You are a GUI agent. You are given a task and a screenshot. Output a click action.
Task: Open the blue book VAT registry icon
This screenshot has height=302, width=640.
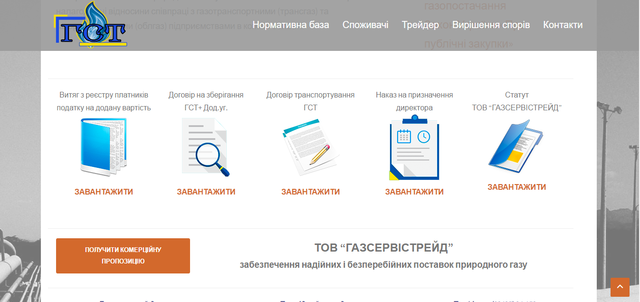[x=104, y=147]
